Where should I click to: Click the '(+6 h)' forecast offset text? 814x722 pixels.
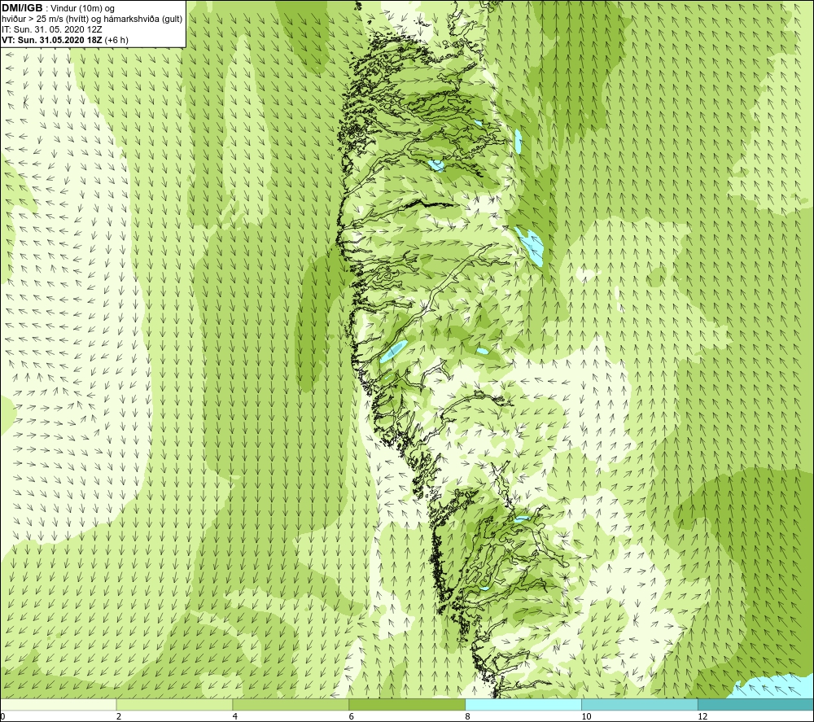pyautogui.click(x=116, y=40)
